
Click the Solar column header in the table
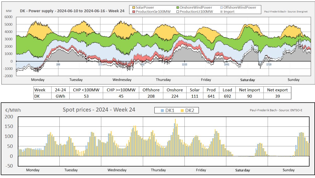pyautogui.click(x=195, y=90)
